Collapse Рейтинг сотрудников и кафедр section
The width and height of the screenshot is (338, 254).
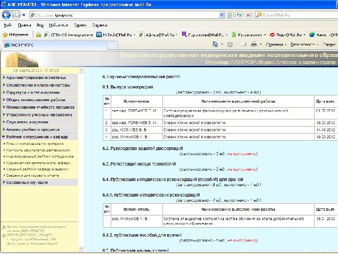click(x=39, y=137)
